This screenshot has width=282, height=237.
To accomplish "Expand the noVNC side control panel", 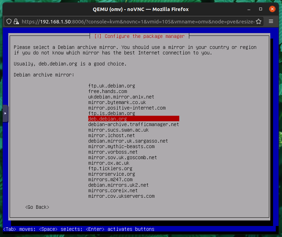I will click(5, 113).
